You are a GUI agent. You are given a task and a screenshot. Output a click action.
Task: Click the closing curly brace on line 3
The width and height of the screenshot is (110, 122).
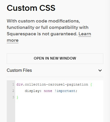tap(18, 97)
